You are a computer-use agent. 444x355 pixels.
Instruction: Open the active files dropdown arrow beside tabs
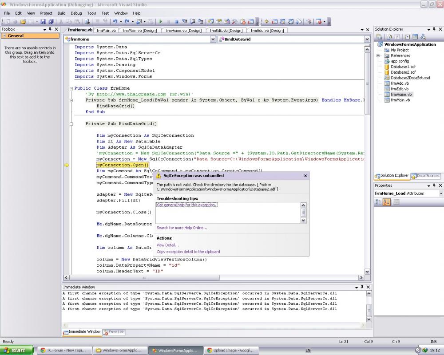click(x=362, y=30)
